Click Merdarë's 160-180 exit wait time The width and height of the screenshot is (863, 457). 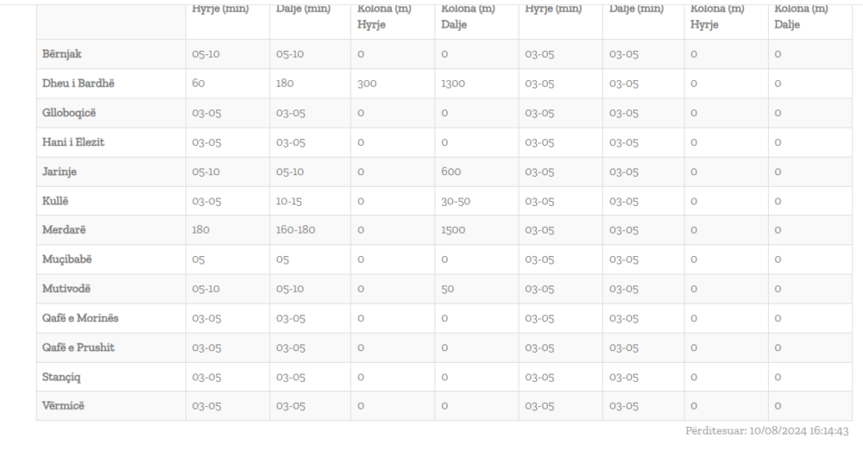pos(295,230)
